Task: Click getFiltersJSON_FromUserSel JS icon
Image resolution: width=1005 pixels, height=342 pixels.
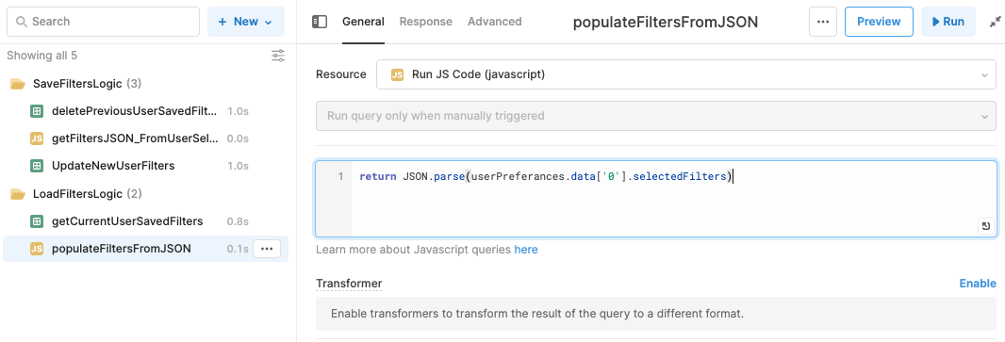Action: 37,139
